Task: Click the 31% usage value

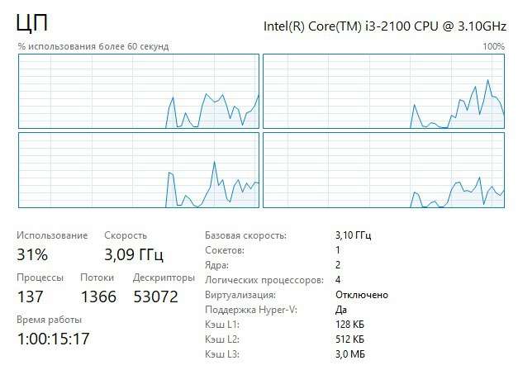Action: (x=32, y=254)
